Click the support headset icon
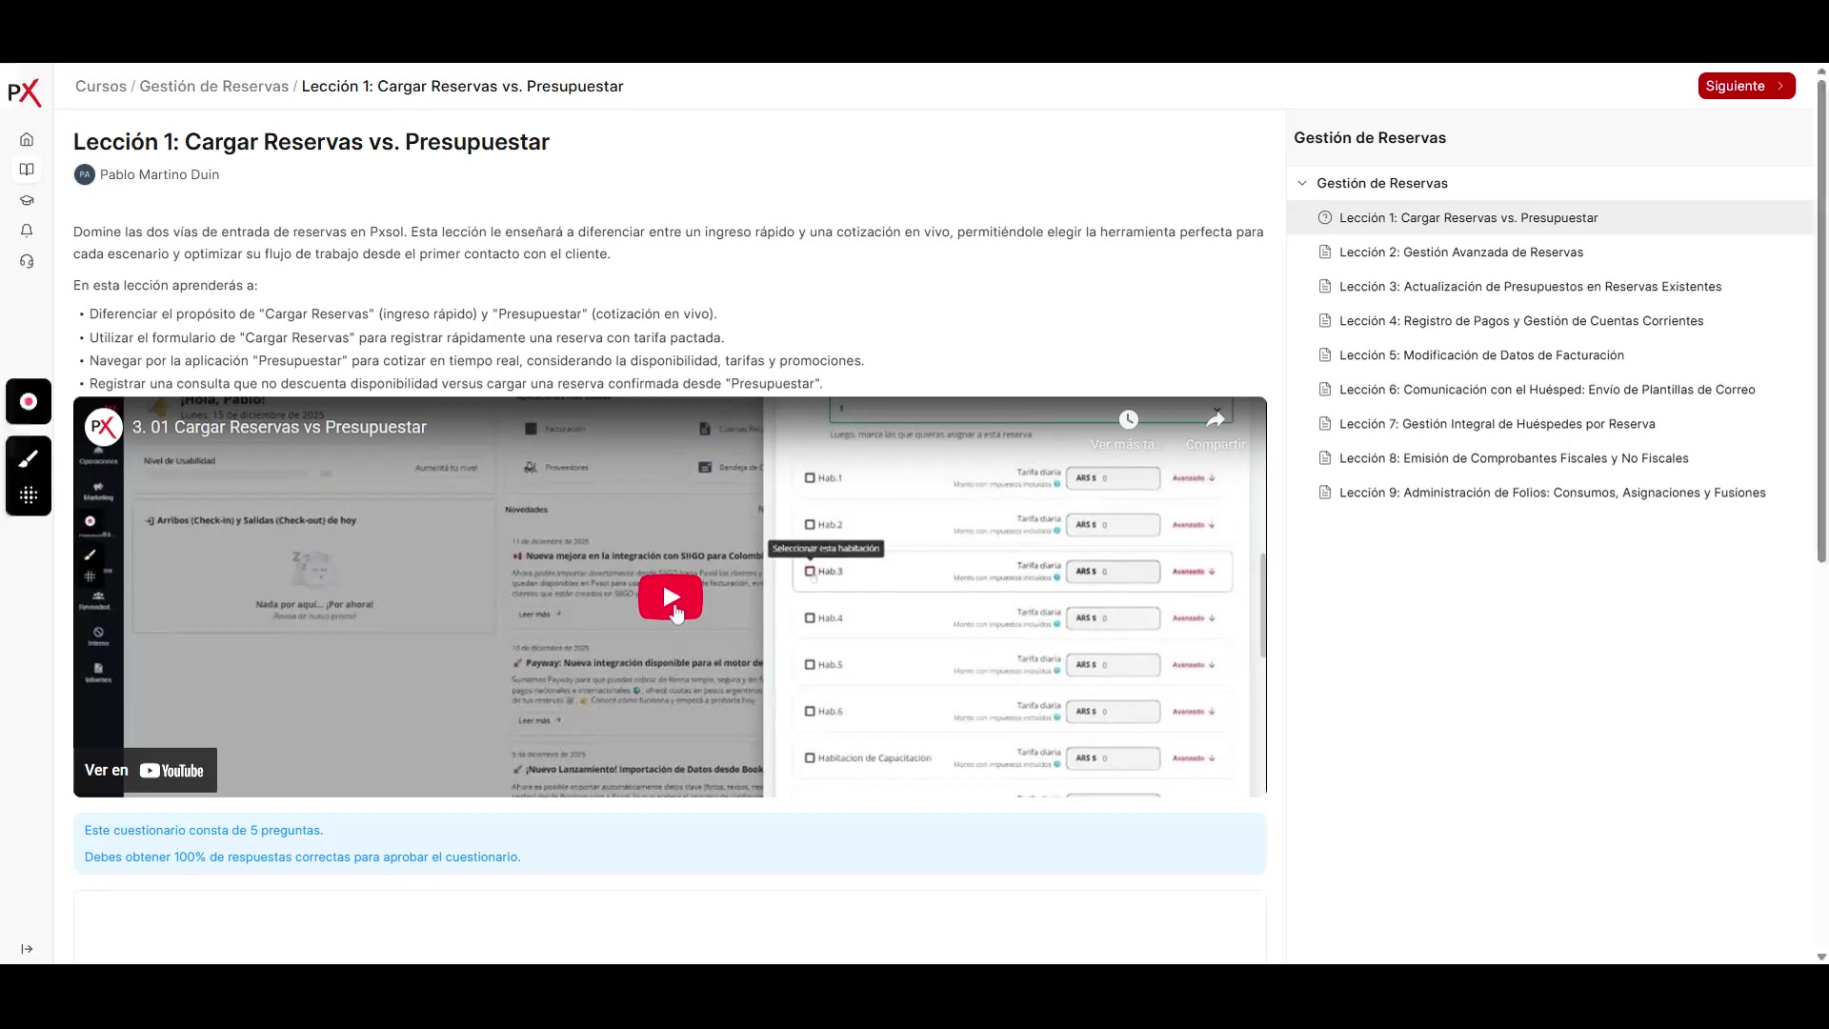 [27, 261]
